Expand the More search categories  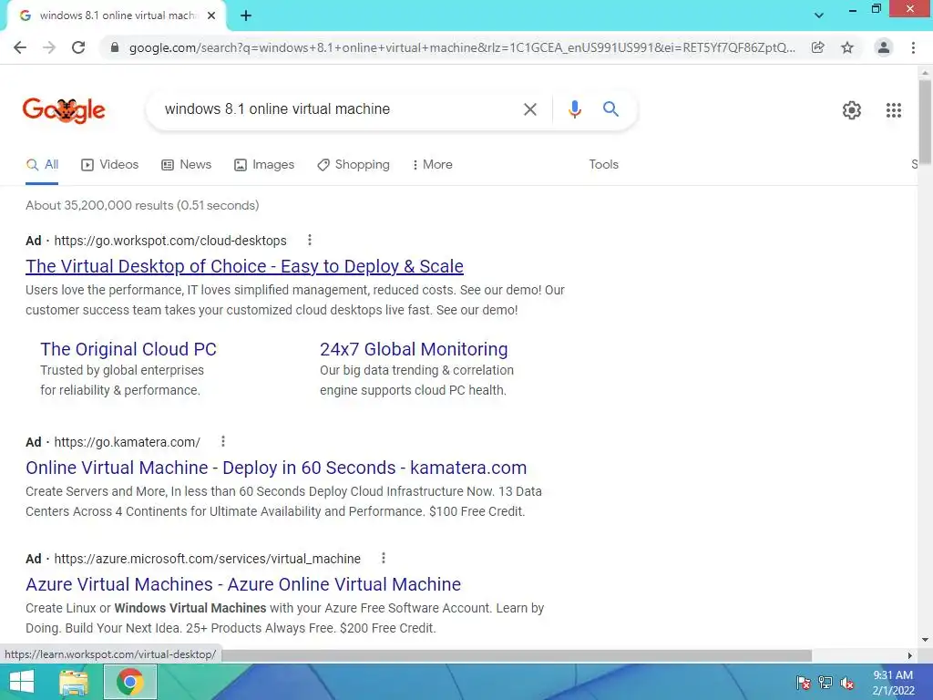tap(432, 165)
